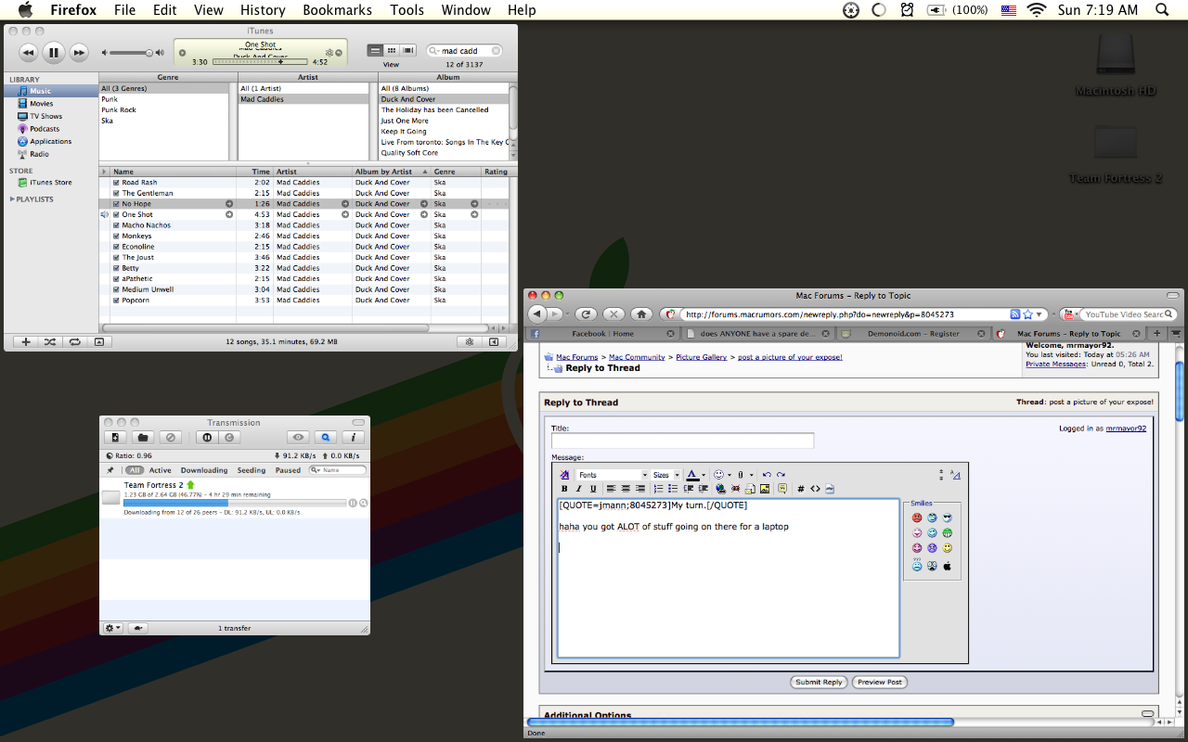The height and width of the screenshot is (742, 1188).
Task: Uncheck the Road Rash song checkbox
Action: pyautogui.click(x=116, y=183)
